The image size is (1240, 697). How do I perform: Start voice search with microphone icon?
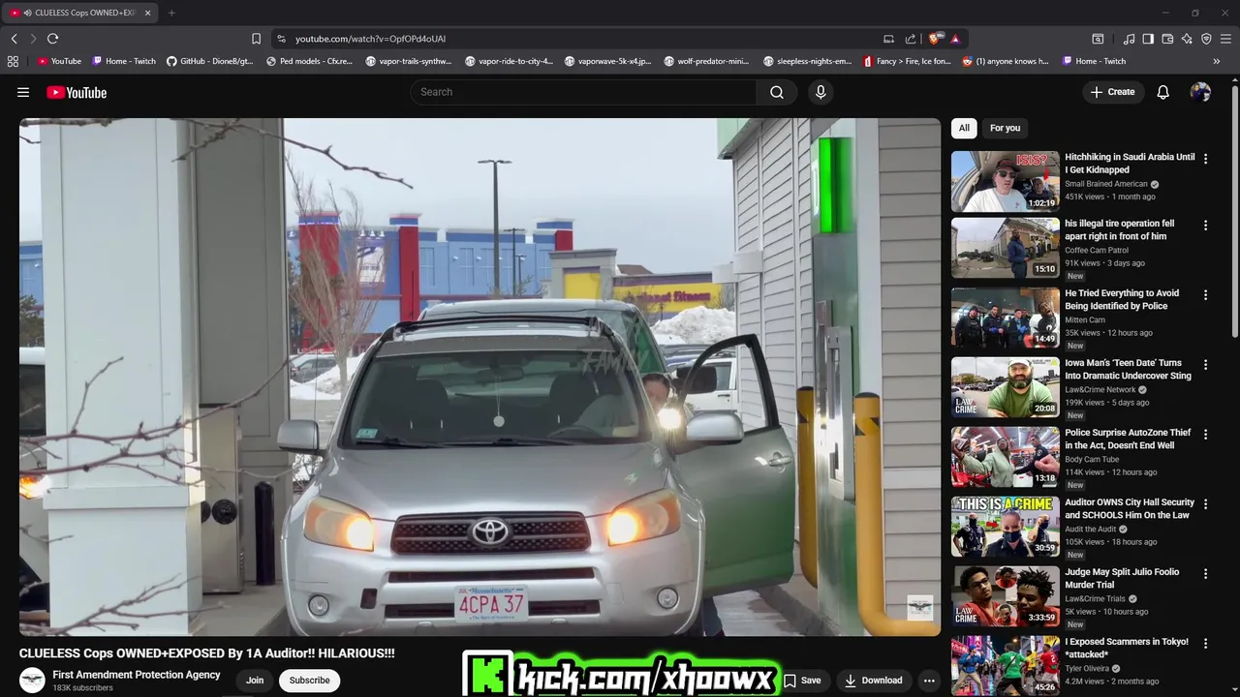(821, 92)
